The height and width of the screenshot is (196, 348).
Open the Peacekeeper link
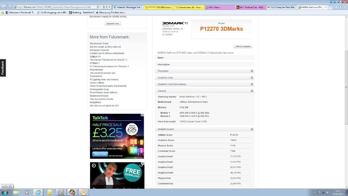(x=96, y=69)
